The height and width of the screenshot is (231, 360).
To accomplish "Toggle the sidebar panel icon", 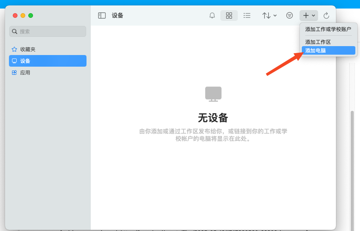I will 102,16.
